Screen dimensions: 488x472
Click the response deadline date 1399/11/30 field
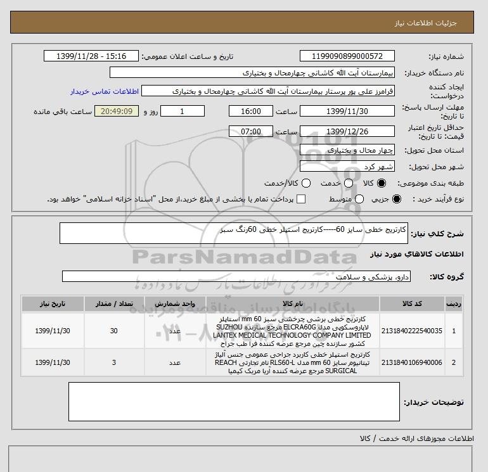tap(347, 111)
